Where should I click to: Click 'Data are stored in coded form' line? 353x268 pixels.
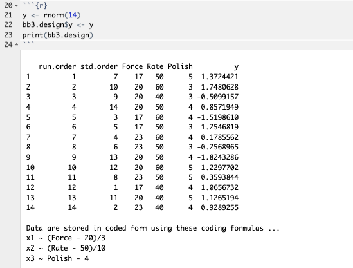[x=152, y=228]
